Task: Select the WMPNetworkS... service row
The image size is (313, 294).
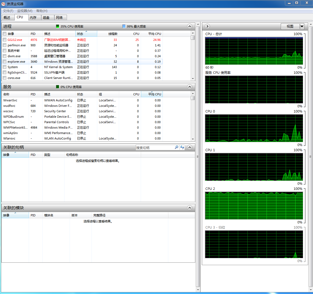Action: 82,128
